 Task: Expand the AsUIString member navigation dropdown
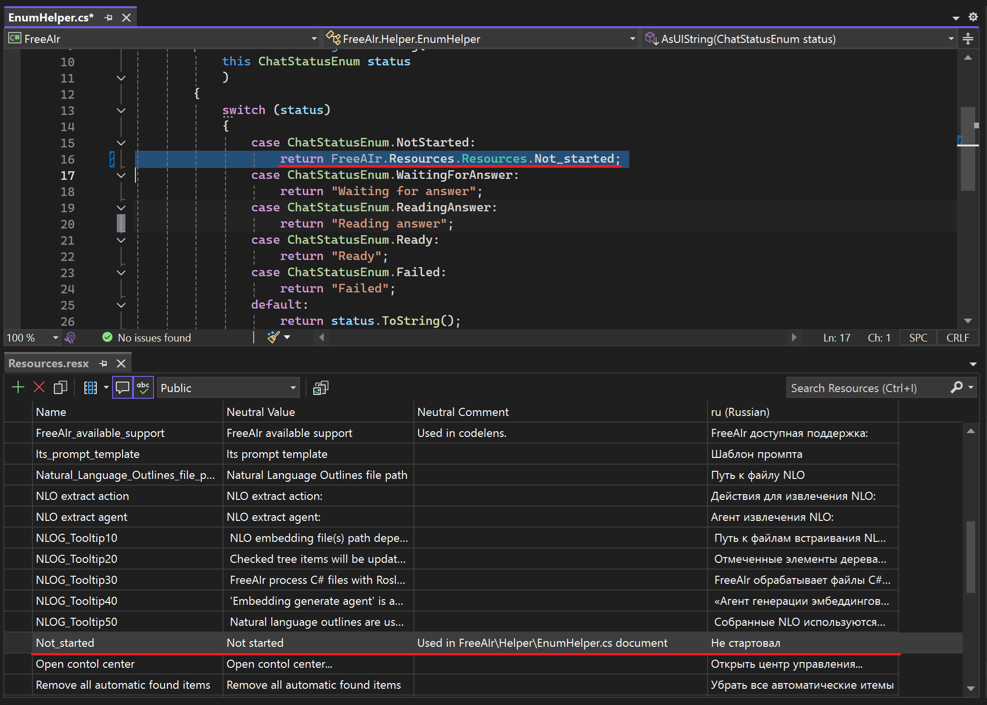pyautogui.click(x=951, y=39)
